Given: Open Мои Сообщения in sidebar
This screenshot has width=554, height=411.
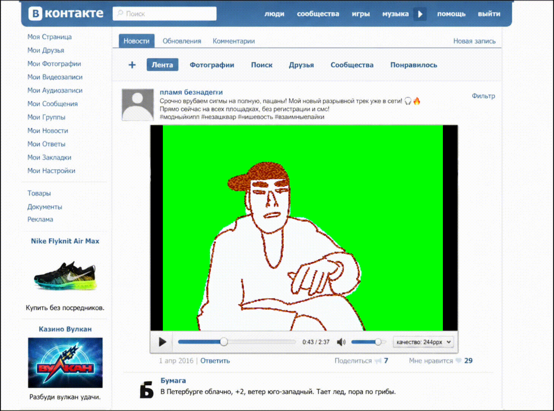Looking at the screenshot, I should [x=53, y=104].
